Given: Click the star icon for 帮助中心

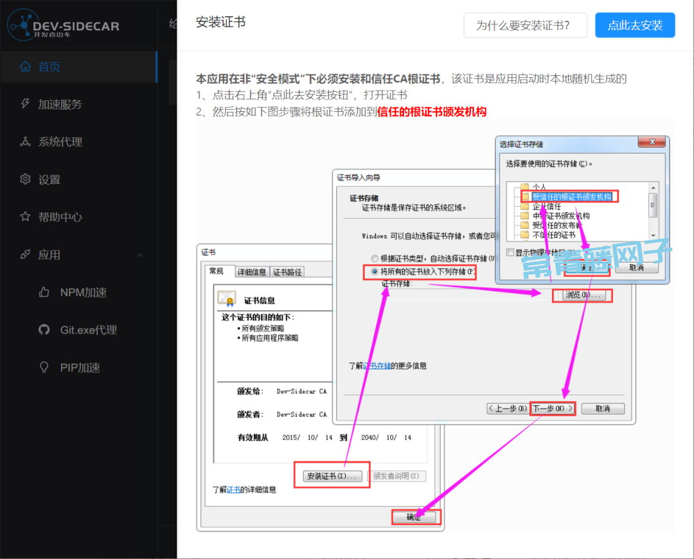Looking at the screenshot, I should click(x=26, y=217).
